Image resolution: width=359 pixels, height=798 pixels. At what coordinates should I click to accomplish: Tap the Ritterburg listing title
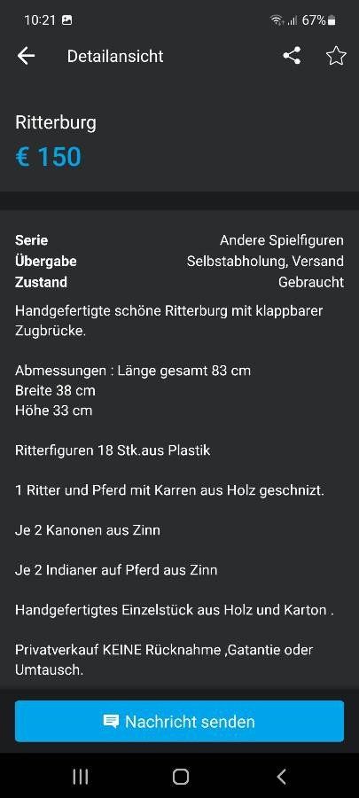(x=56, y=122)
